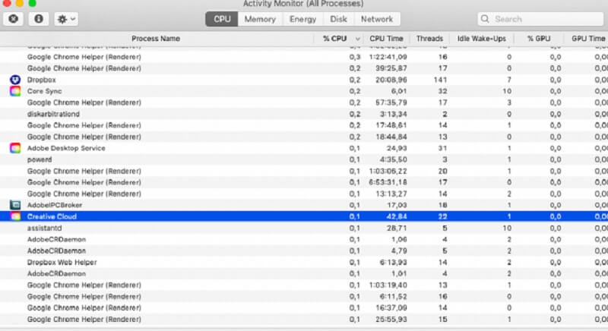608x331 pixels.
Task: Toggle the % CPU sort arrow
Action: click(x=357, y=39)
